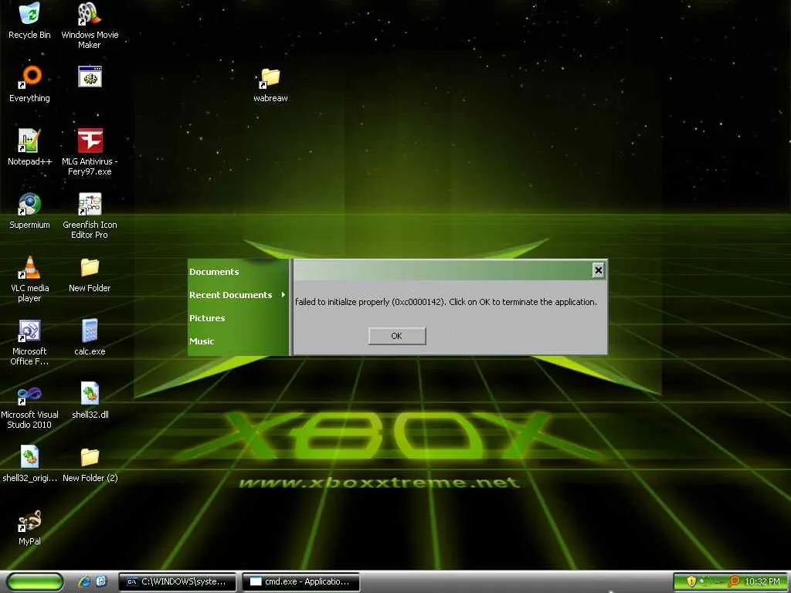Select the calc.exe desktop icon
This screenshot has width=791, height=593.
(x=90, y=337)
